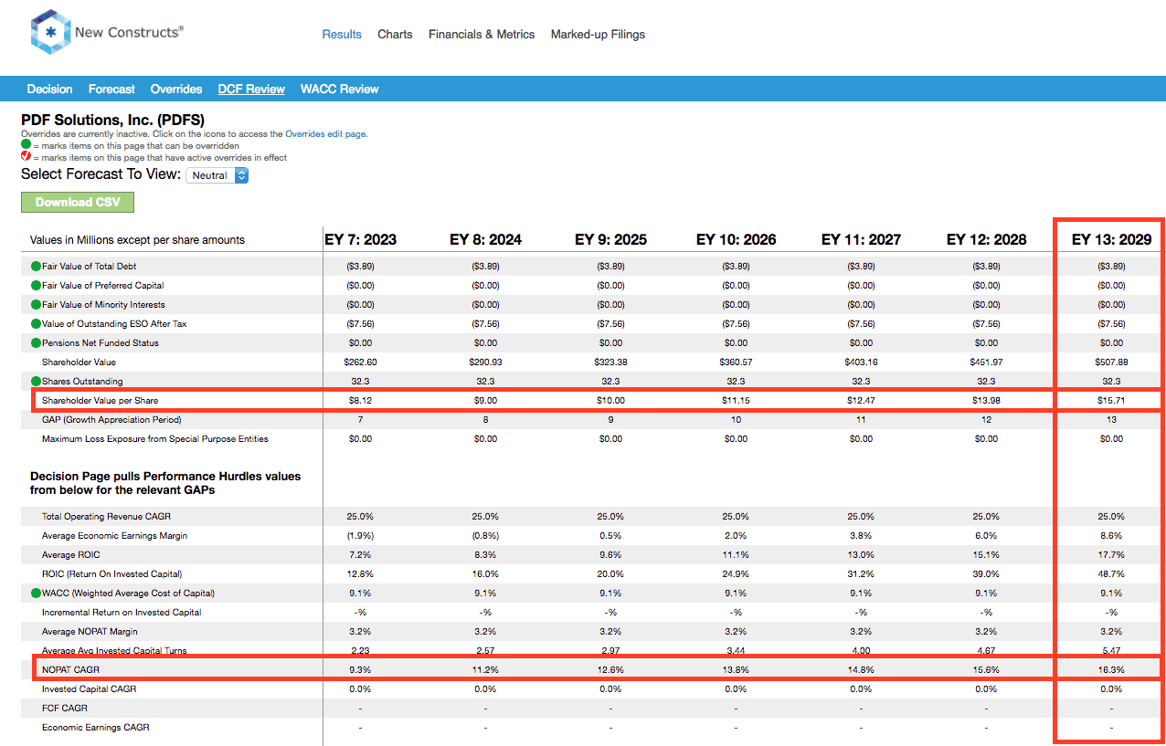Click green override dot for Fair Value of Total Debt

tap(36, 267)
